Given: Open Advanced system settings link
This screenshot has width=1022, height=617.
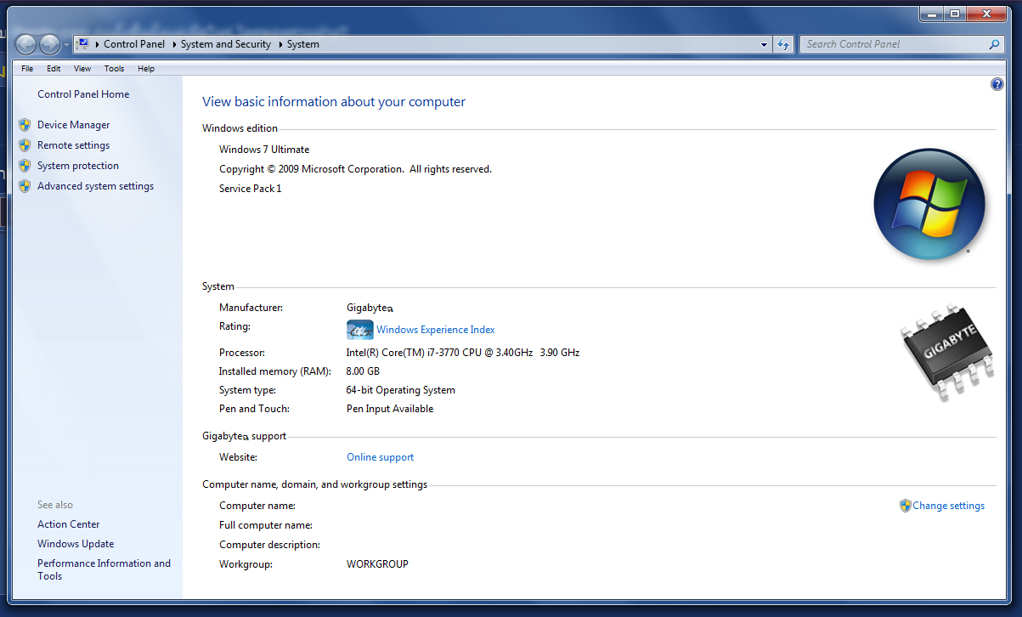Looking at the screenshot, I should 96,186.
